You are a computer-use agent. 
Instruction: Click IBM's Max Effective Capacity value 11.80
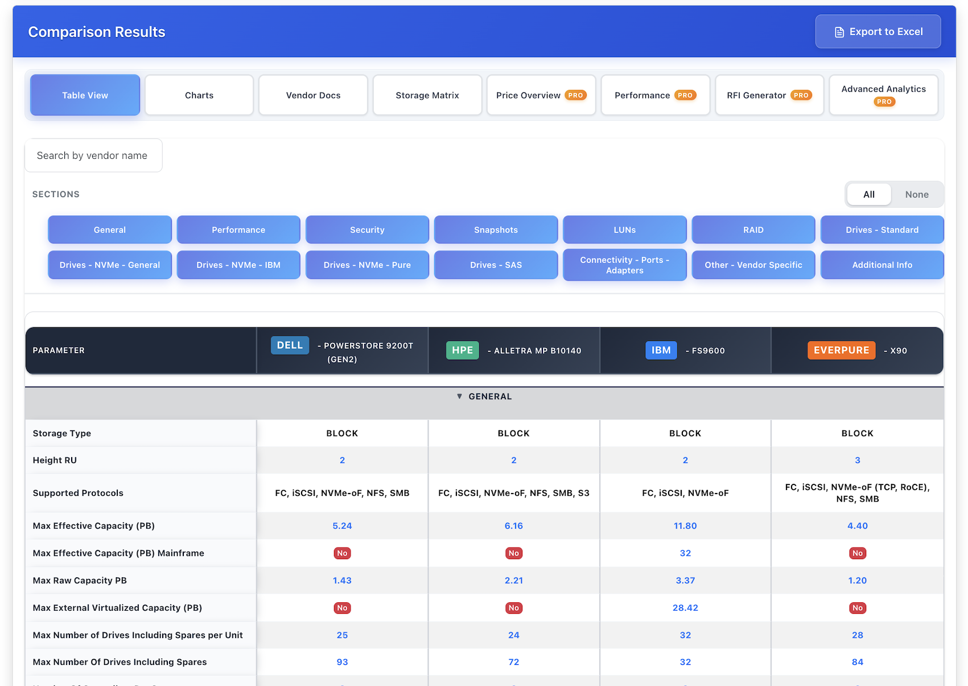(685, 526)
